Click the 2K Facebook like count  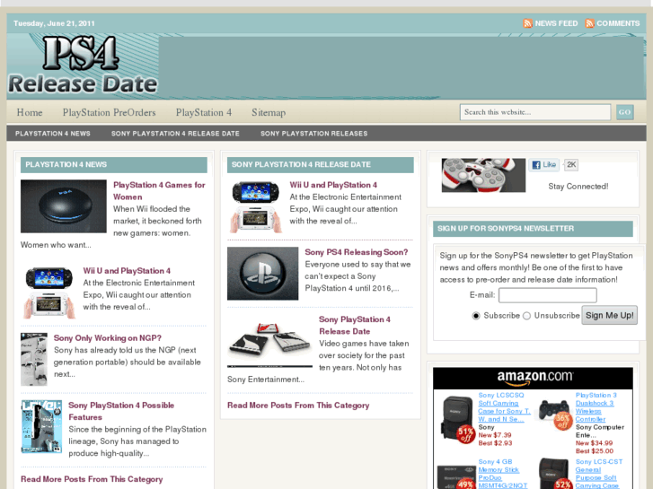point(571,164)
